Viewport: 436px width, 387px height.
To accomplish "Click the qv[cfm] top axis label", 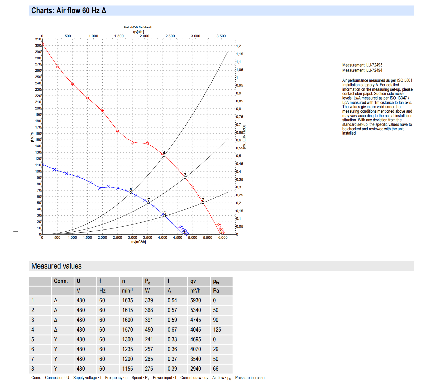I will (138, 32).
